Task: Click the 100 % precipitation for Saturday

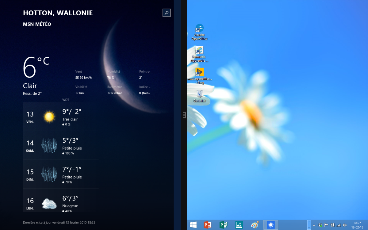Action: click(x=68, y=153)
